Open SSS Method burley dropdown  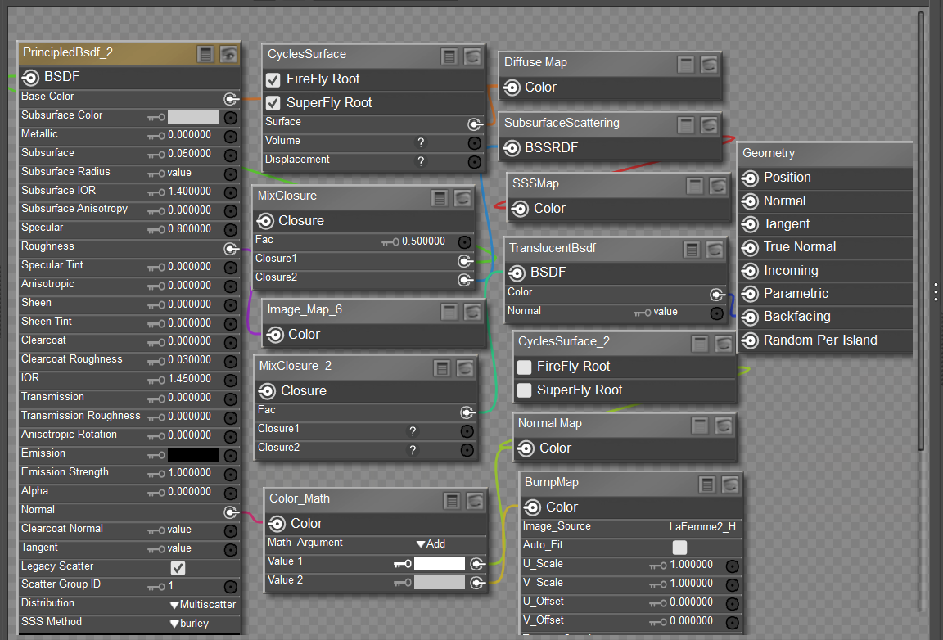189,624
